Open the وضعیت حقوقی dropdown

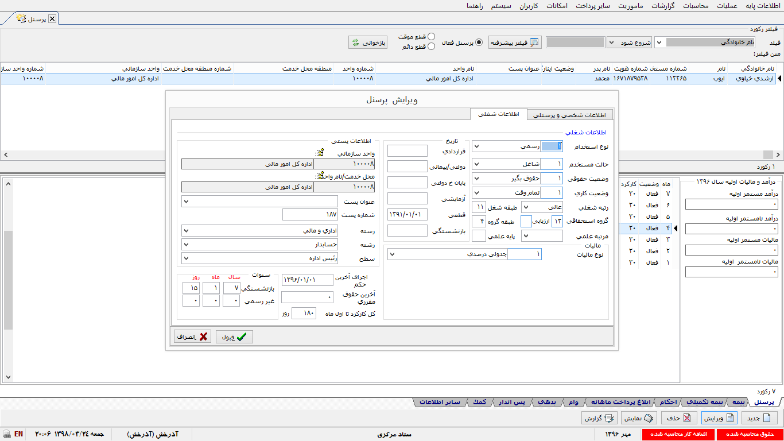tap(477, 179)
